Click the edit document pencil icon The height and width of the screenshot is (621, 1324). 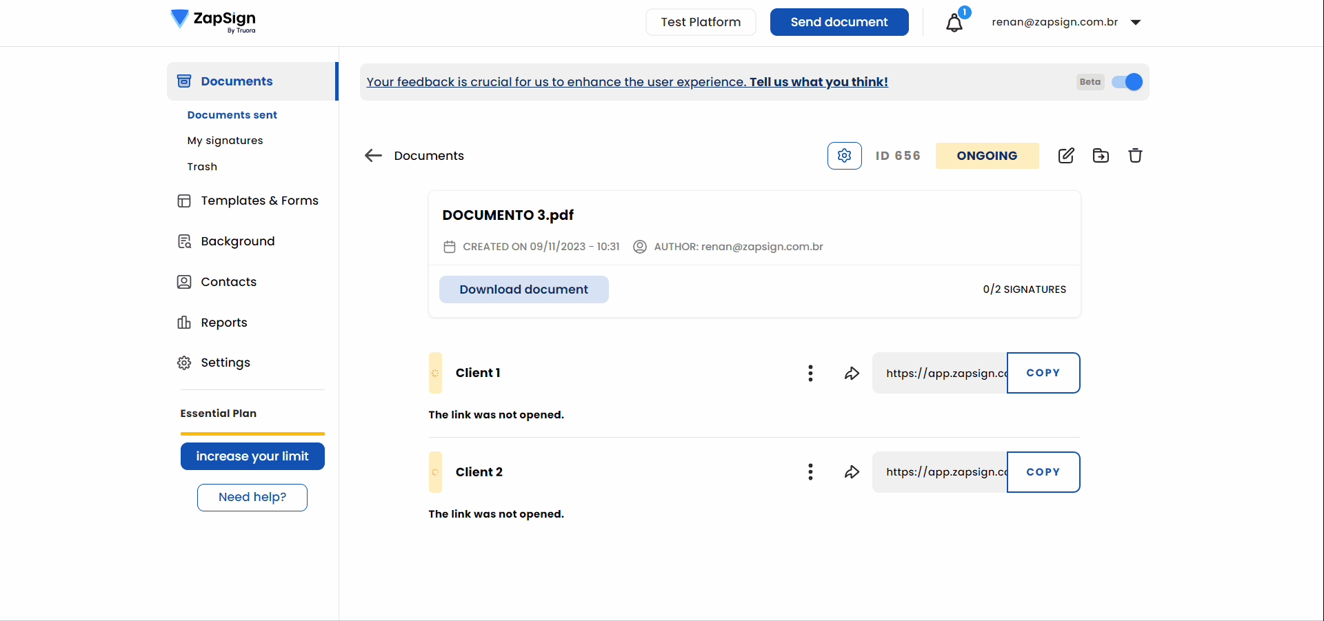tap(1066, 156)
